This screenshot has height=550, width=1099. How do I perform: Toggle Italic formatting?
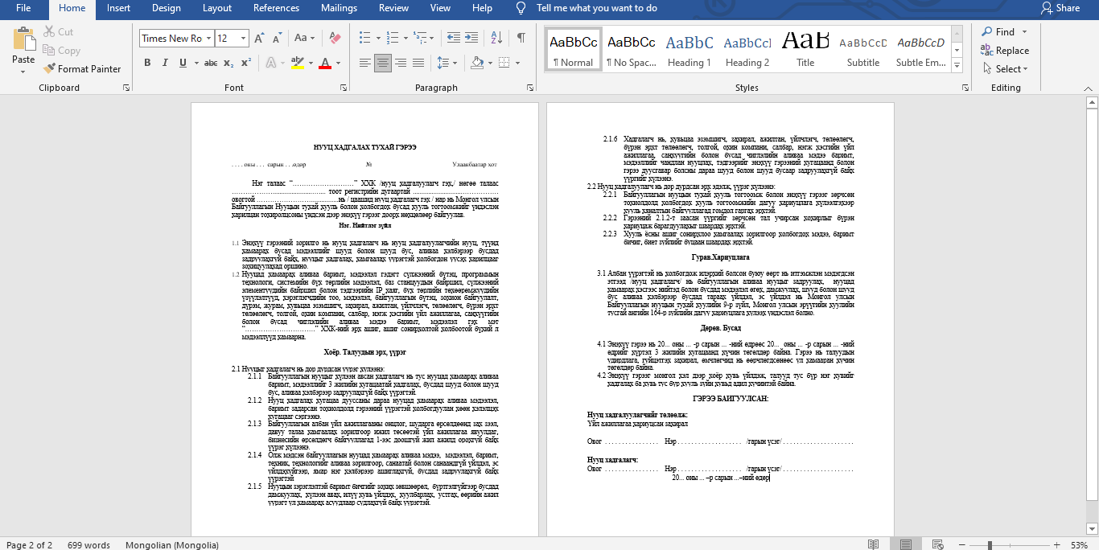coord(167,63)
